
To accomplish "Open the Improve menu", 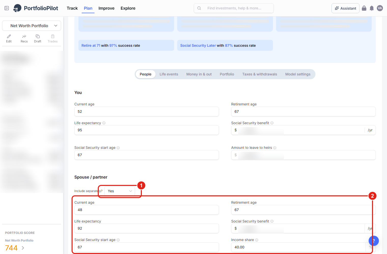I will click(x=106, y=8).
